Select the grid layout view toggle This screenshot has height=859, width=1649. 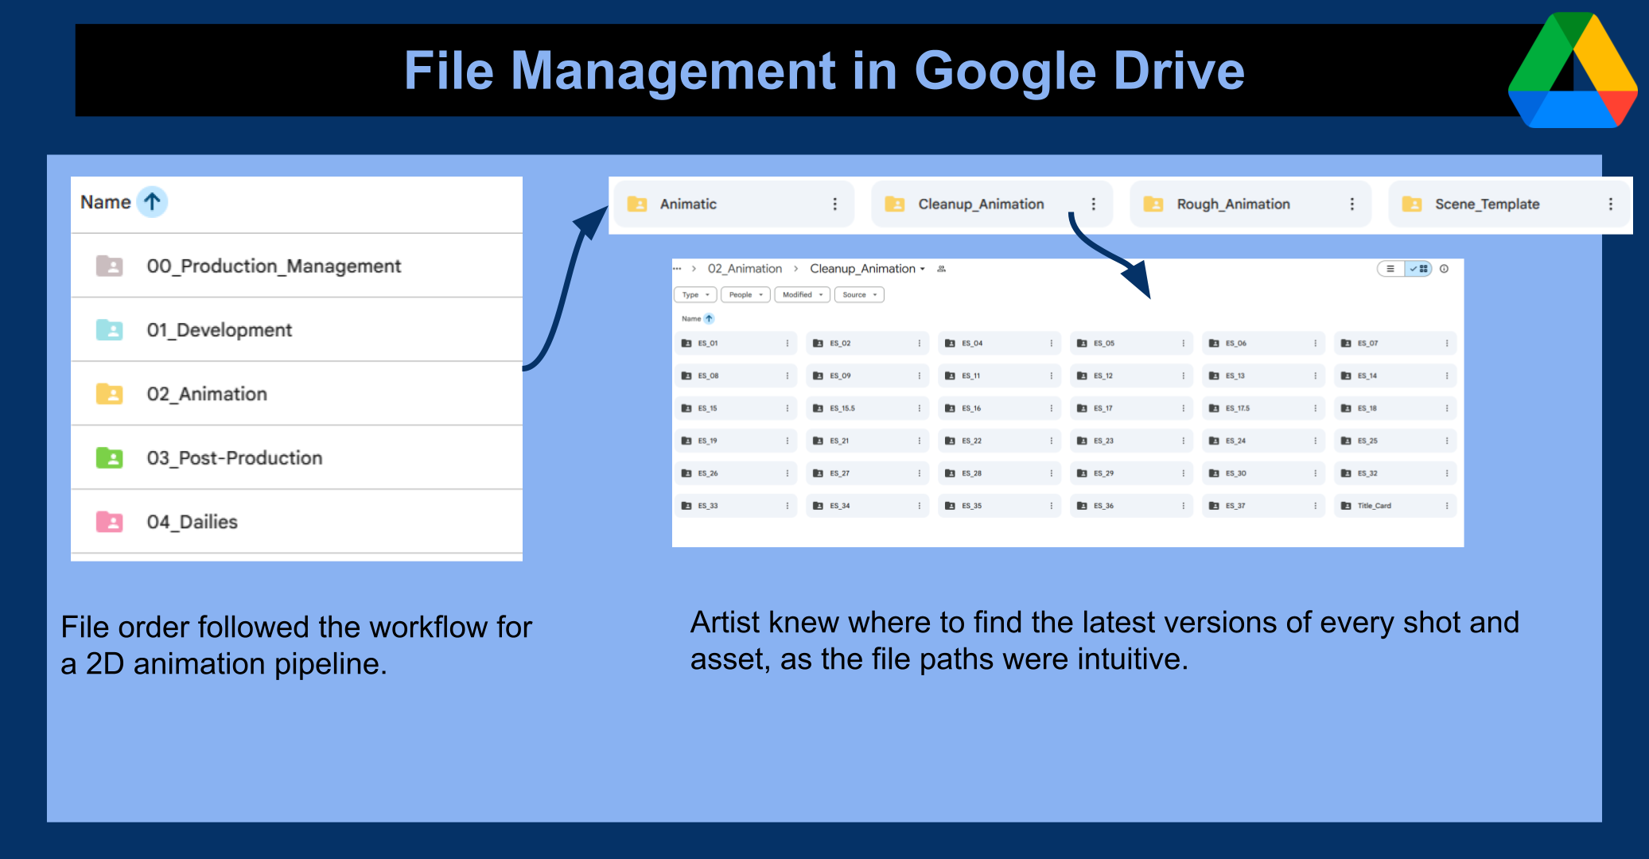pos(1419,269)
